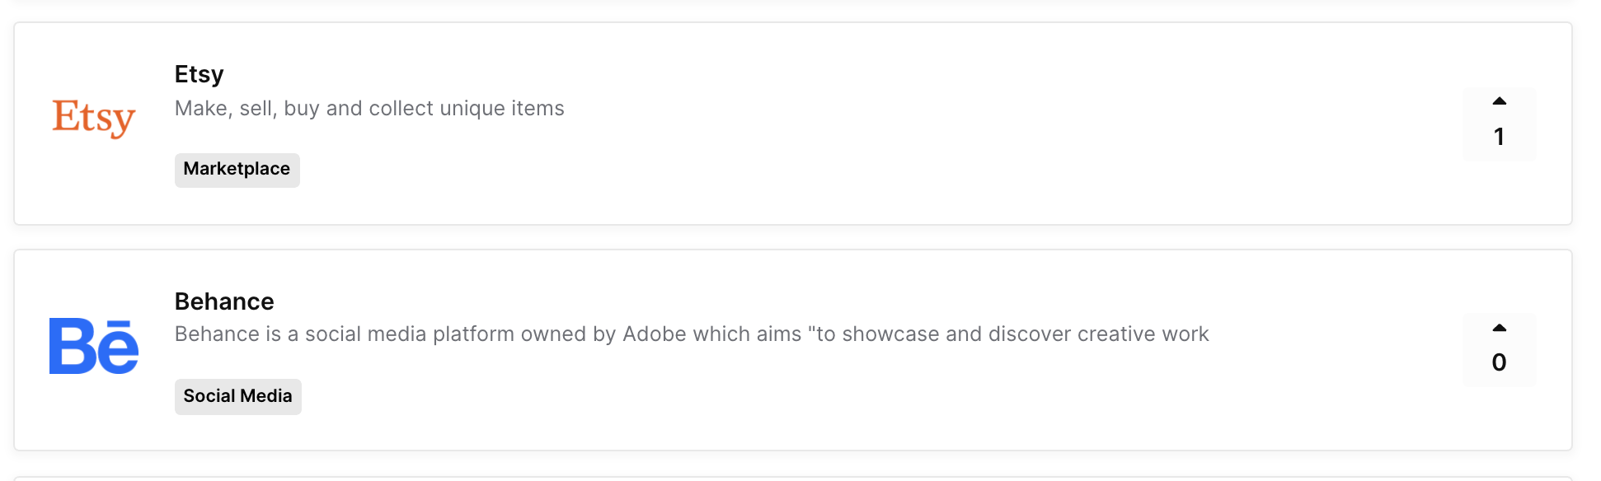Toggle the upvote box on the Behance card
The height and width of the screenshot is (481, 1601).
tap(1499, 350)
